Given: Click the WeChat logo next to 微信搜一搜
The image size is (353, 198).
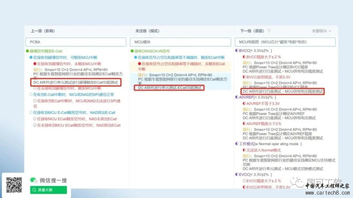Looking at the screenshot, I should 34,180.
